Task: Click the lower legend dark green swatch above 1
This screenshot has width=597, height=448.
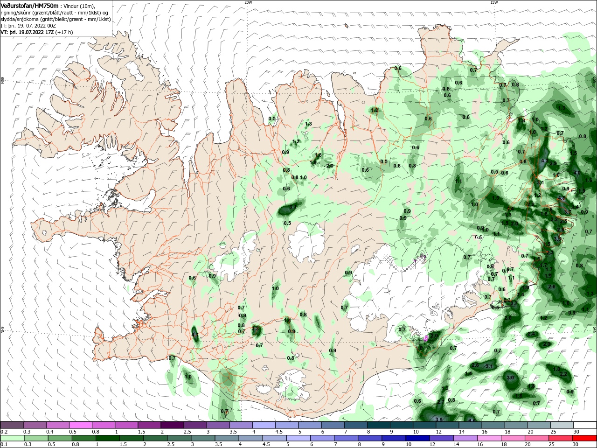Action: click(x=108, y=438)
